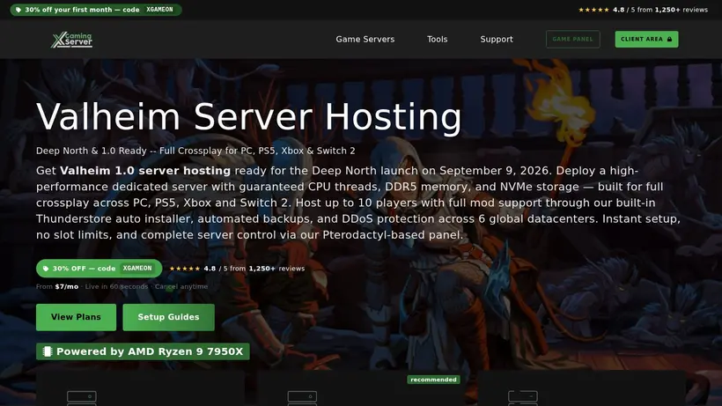722x406 pixels.
Task: Click hero 1,250+ reviews text
Action: [x=276, y=269]
